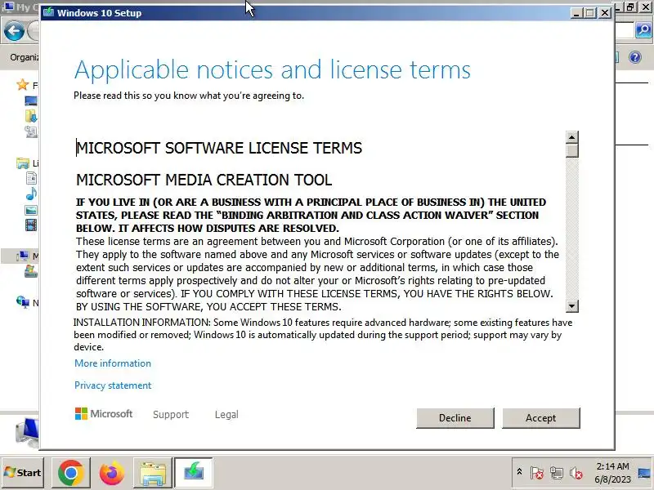Select Videos library icon in sidebar
Screen dimensions: 654x490
pos(31,225)
